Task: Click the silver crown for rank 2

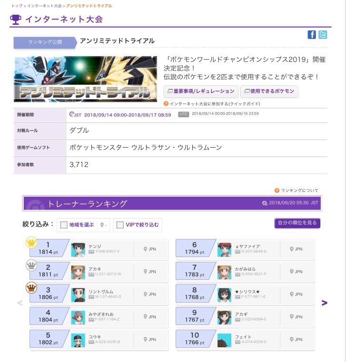Action: click(x=31, y=265)
